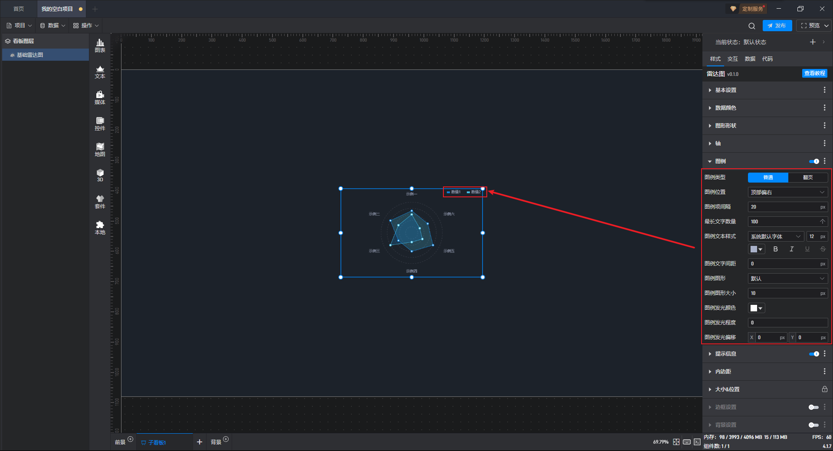The image size is (833, 451).
Task: Switch to the 数据 properties tab
Action: (750, 59)
